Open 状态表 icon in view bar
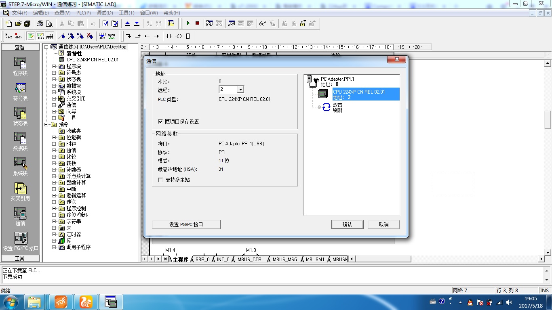This screenshot has height=310, width=552. tap(20, 116)
